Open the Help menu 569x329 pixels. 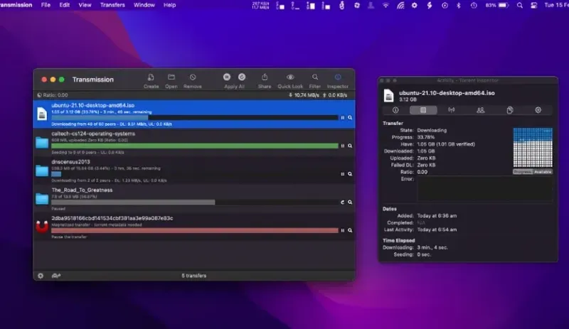coord(169,5)
